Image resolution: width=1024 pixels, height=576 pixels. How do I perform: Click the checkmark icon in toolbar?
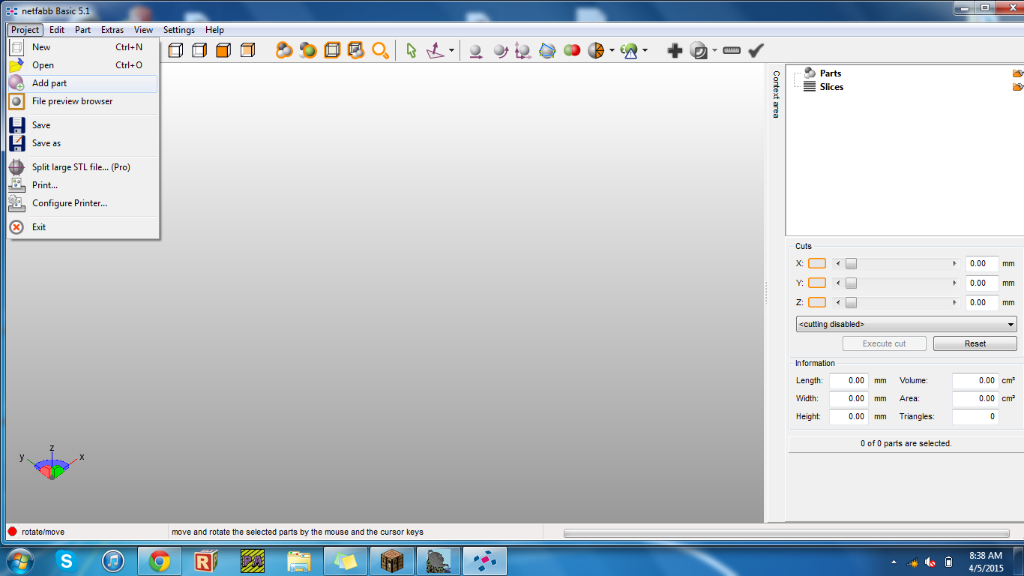pyautogui.click(x=756, y=50)
